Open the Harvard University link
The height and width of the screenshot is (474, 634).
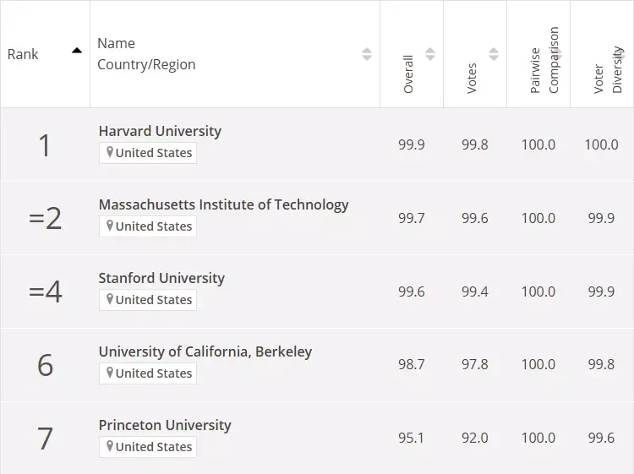(160, 131)
